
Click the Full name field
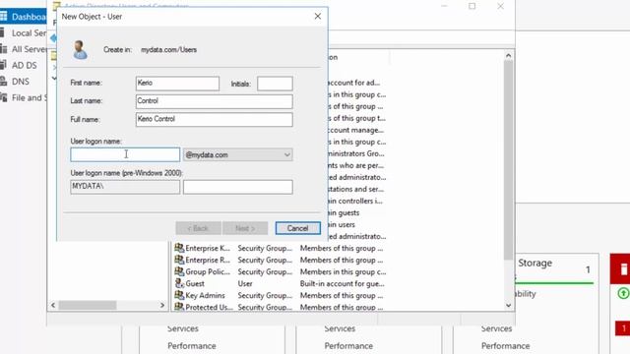[x=215, y=119]
